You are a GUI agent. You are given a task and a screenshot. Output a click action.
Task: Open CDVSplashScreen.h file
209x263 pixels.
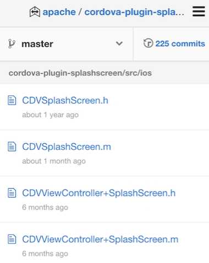(65, 101)
